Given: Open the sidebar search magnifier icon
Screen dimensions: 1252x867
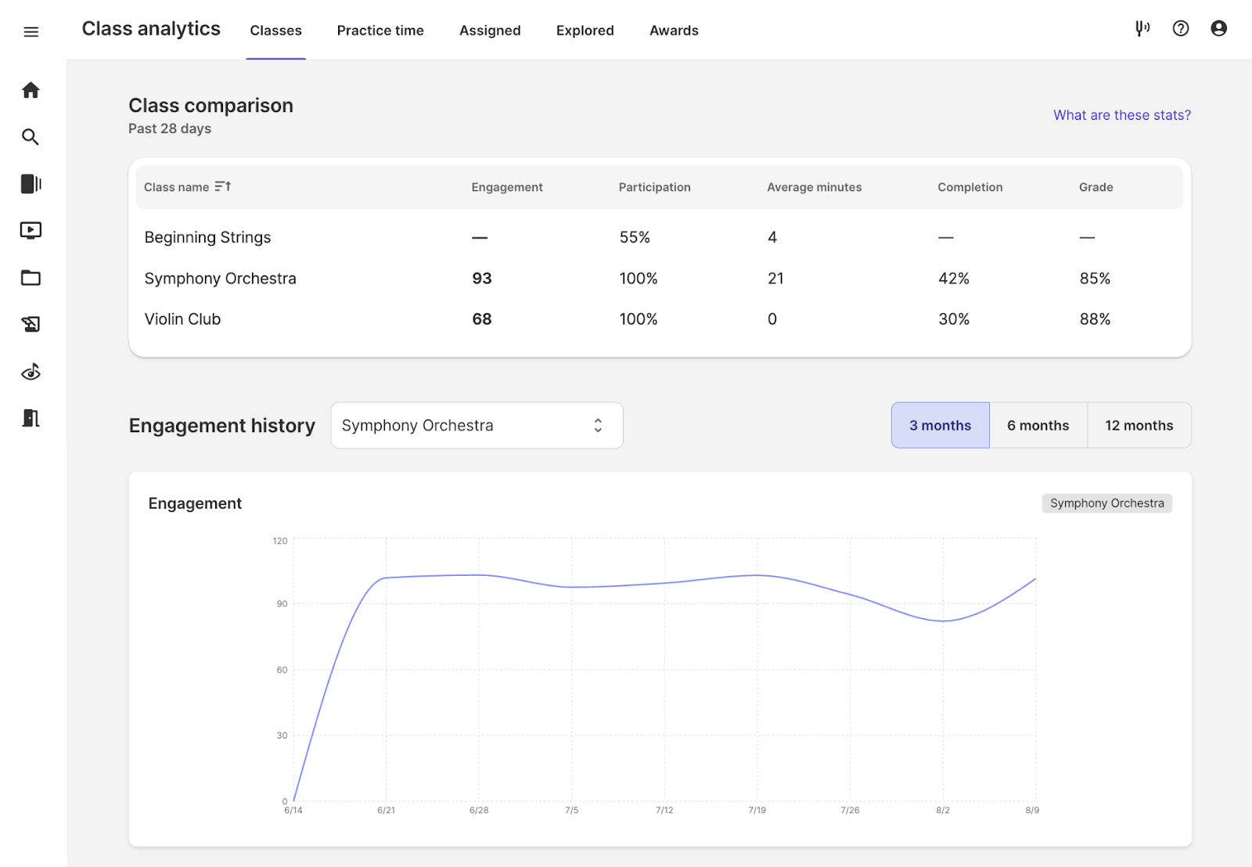Looking at the screenshot, I should tap(31, 137).
